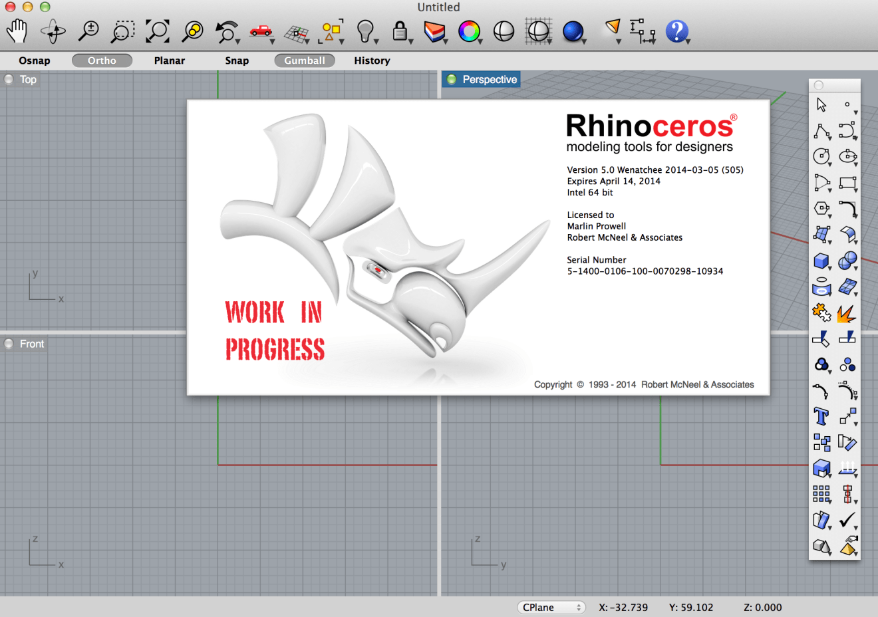Click the Z: 0.000 coordinate readout
The height and width of the screenshot is (617, 878).
[x=762, y=608]
